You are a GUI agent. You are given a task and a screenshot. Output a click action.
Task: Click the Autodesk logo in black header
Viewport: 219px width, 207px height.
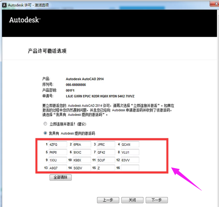point(24,20)
